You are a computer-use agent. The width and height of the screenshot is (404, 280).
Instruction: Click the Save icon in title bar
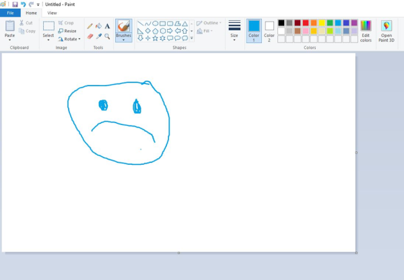(x=15, y=4)
